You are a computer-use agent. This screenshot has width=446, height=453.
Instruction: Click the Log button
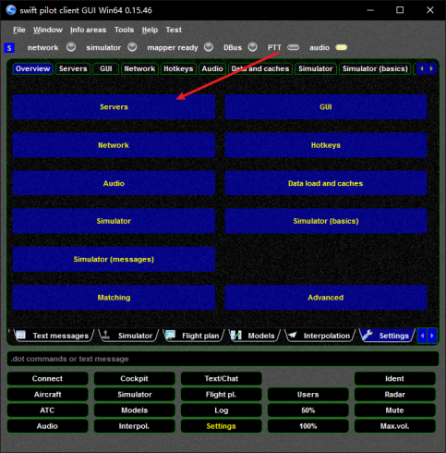(x=222, y=410)
